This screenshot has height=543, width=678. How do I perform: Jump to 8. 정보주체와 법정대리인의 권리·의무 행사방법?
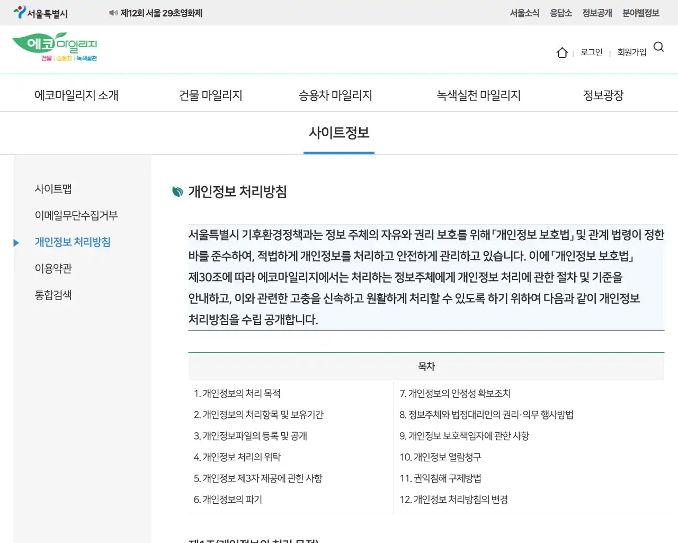(486, 415)
